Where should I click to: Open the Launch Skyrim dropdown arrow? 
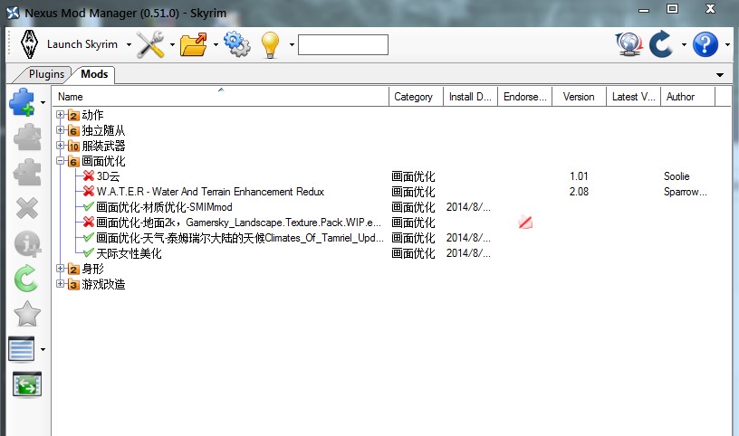129,44
